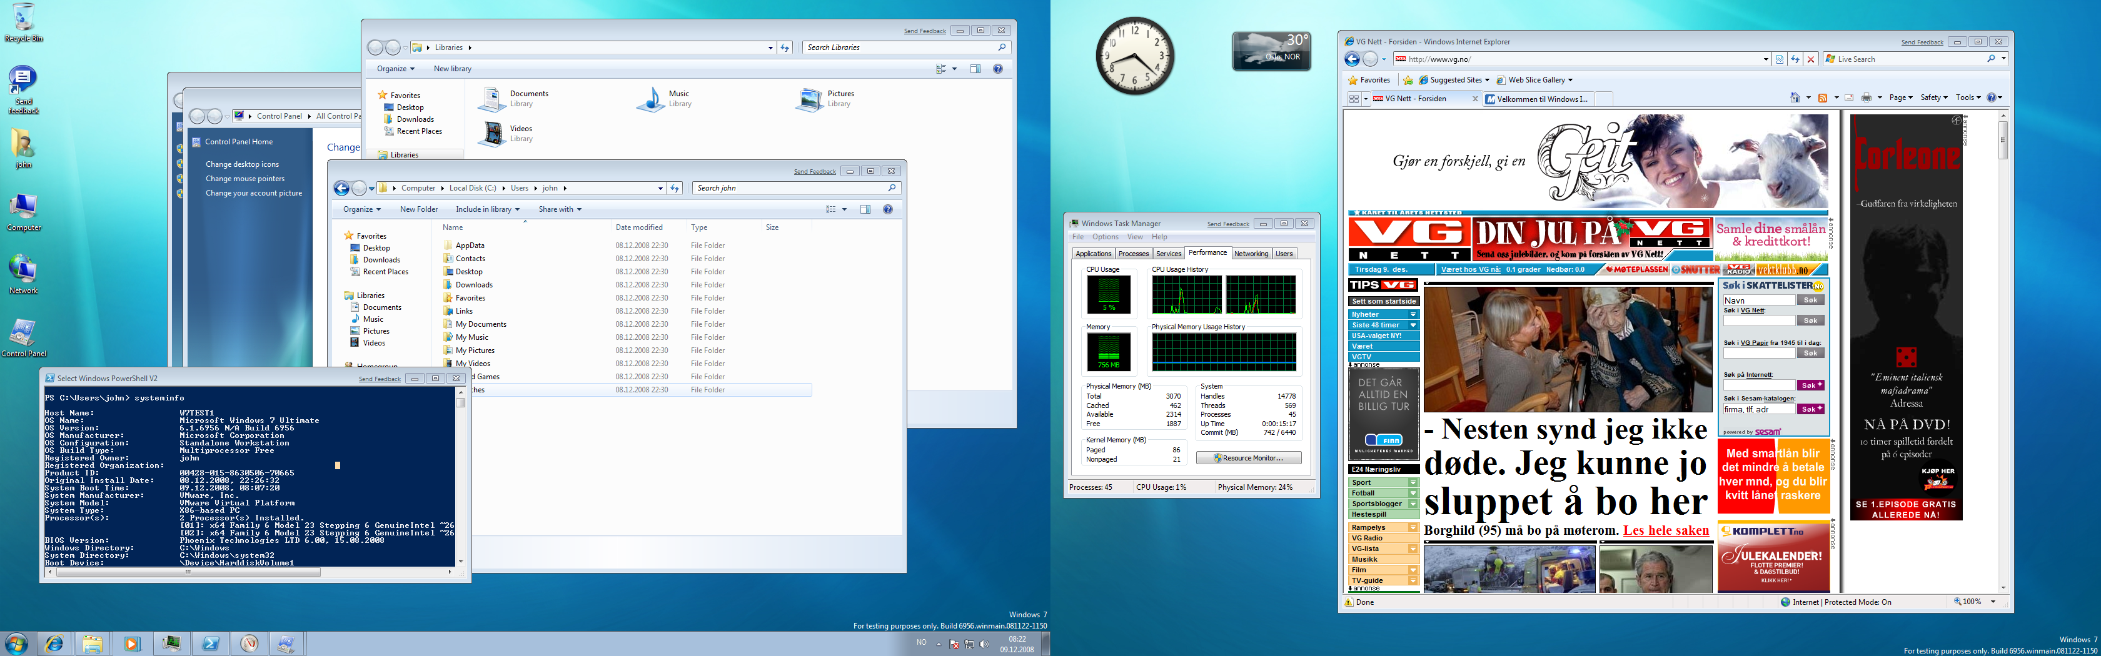Open Task Manager Options menu
The width and height of the screenshot is (2101, 656).
[x=1105, y=237]
